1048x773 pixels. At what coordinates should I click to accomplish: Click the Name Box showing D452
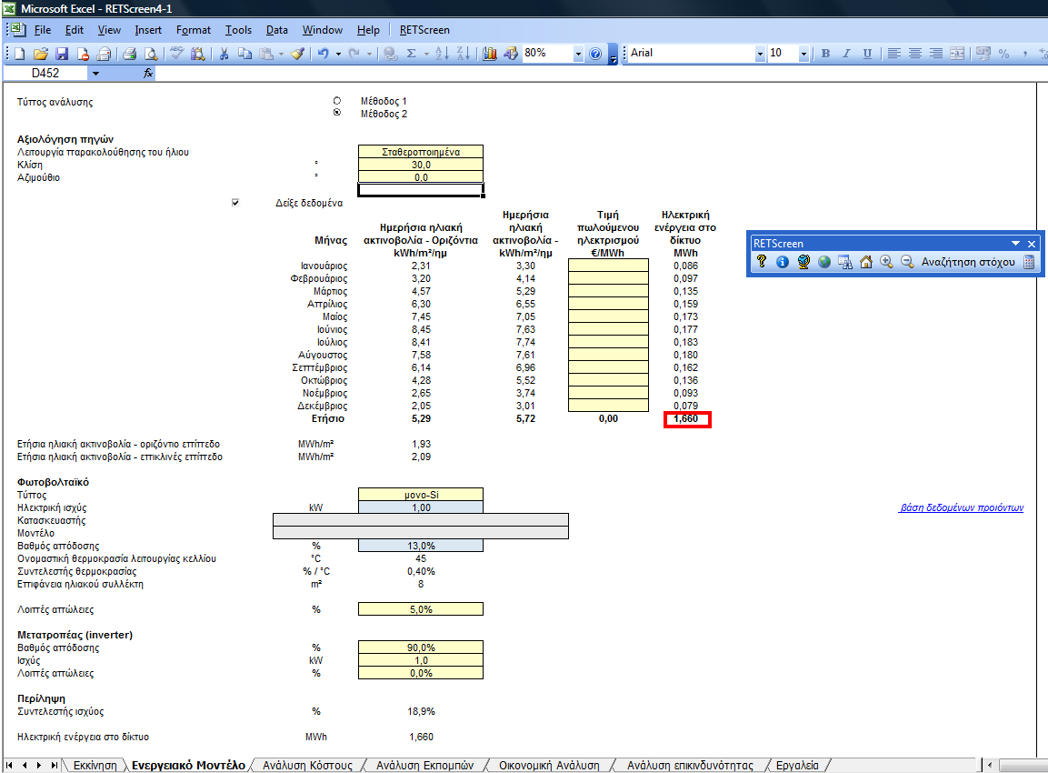tap(45, 73)
